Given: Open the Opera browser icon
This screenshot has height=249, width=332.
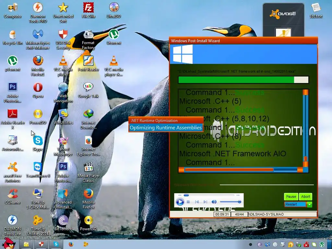Looking at the screenshot, I should pos(38,91).
